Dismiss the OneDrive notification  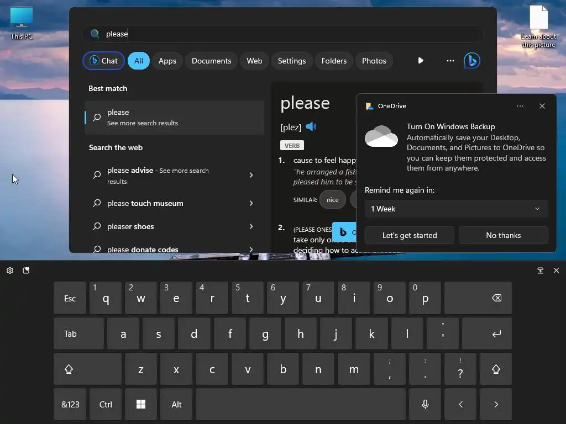pyautogui.click(x=542, y=106)
